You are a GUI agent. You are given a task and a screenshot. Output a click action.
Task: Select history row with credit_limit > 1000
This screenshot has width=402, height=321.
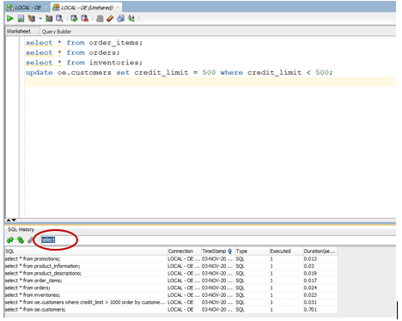coord(171,302)
